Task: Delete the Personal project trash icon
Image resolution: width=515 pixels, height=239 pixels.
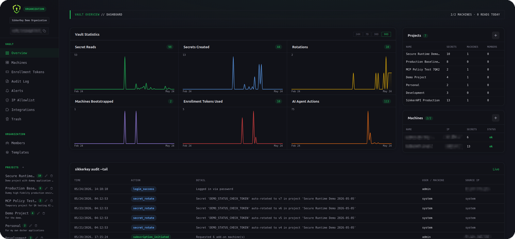Action: pos(36,226)
